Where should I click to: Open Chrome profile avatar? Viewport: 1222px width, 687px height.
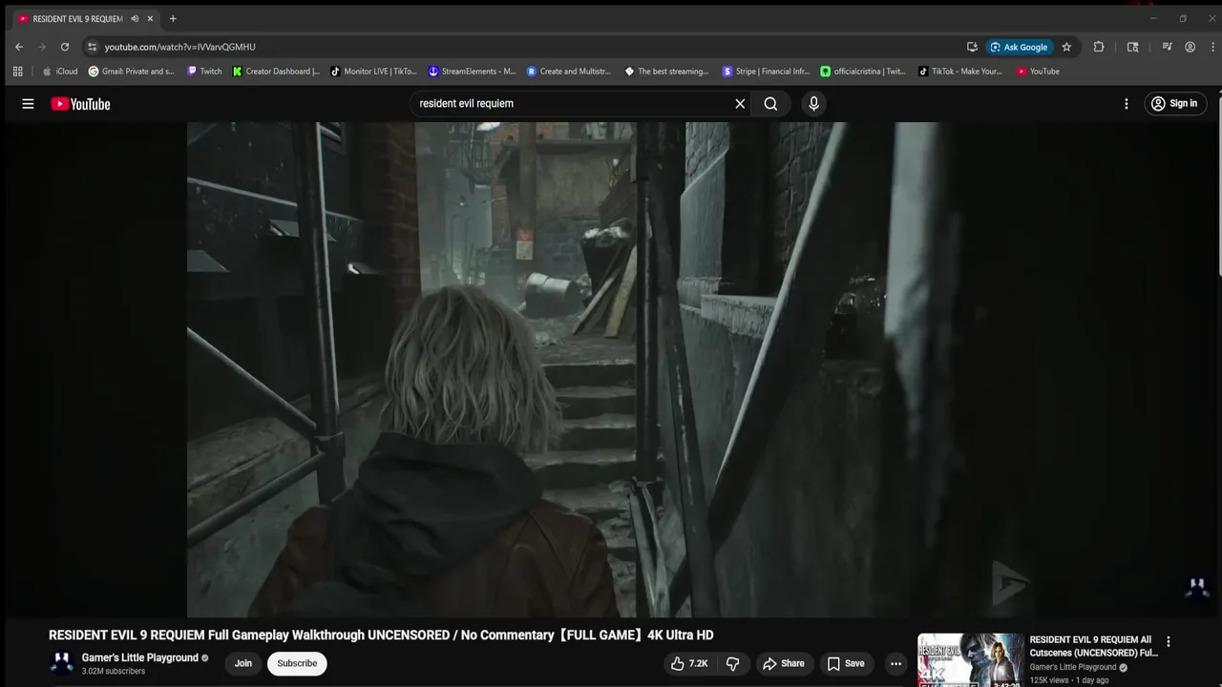coord(1190,47)
